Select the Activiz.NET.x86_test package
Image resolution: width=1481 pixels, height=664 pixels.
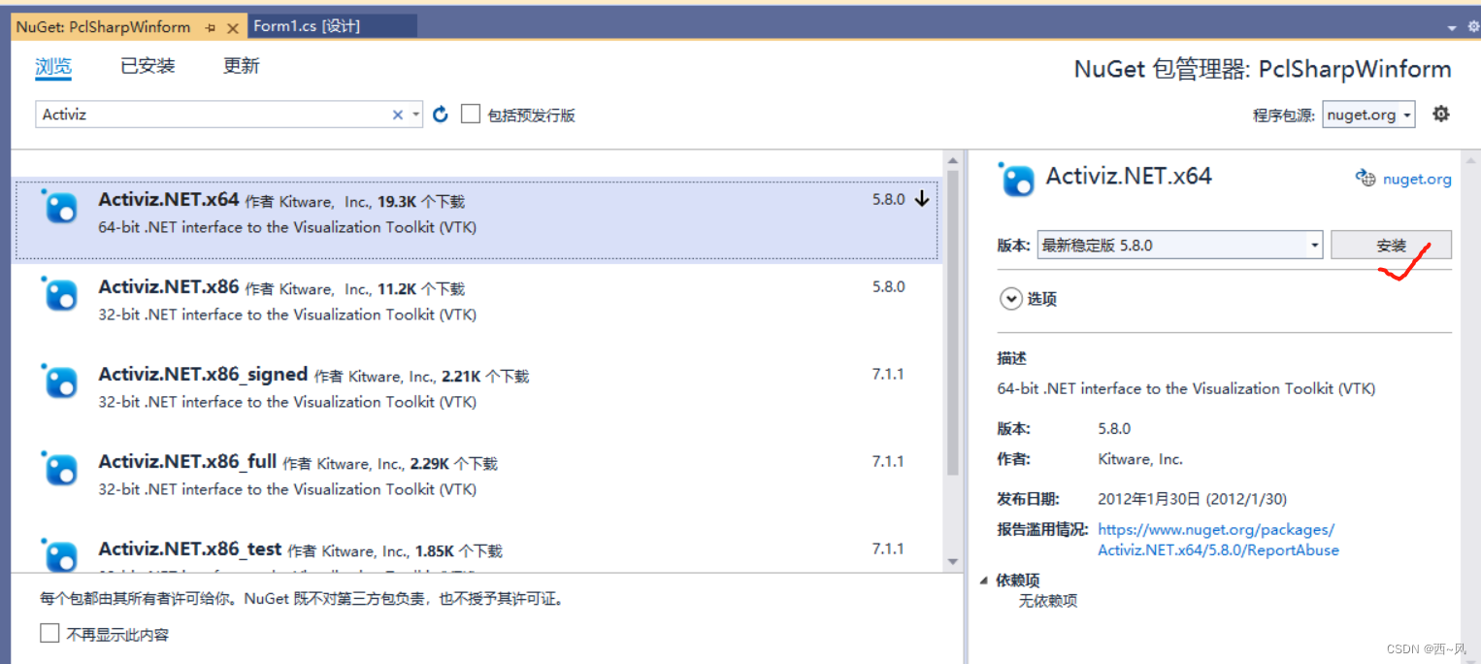(477, 553)
